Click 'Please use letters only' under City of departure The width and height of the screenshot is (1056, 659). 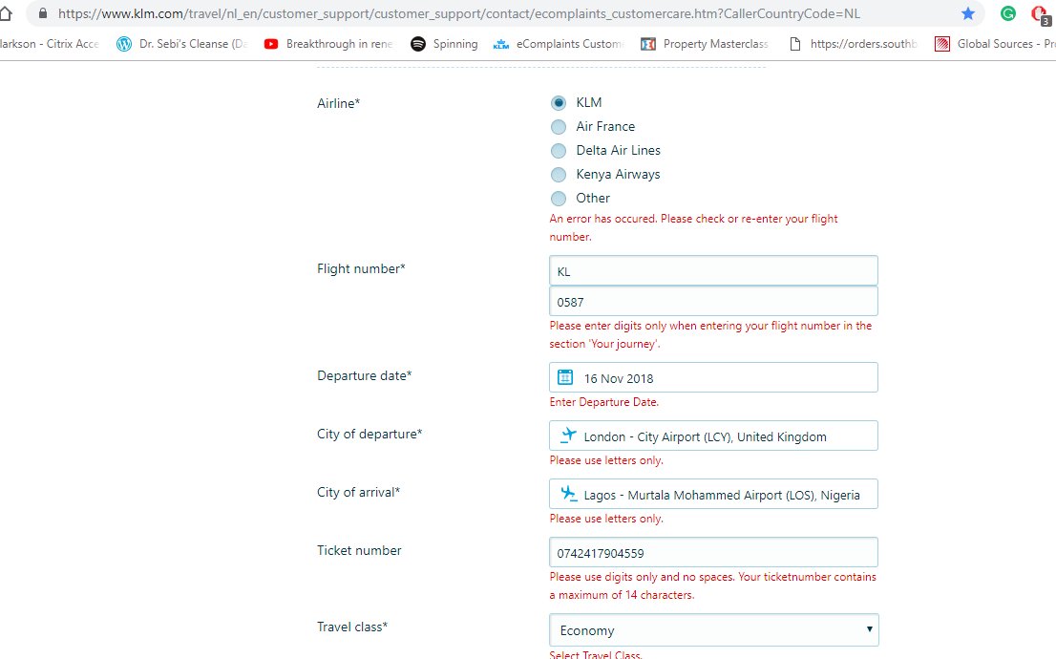[606, 460]
